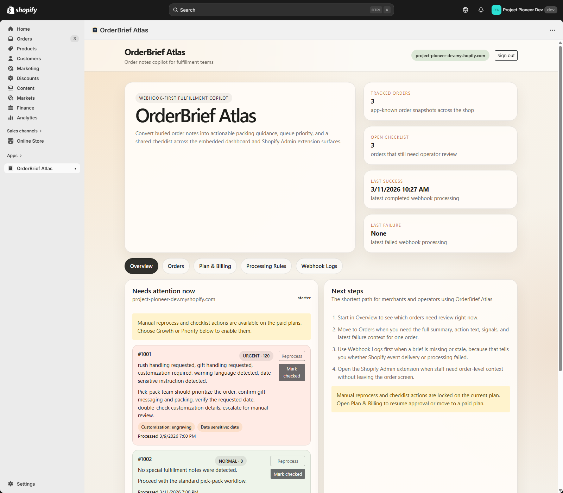This screenshot has height=493, width=563.
Task: Click the Online Store storefront icon
Action: pos(11,141)
